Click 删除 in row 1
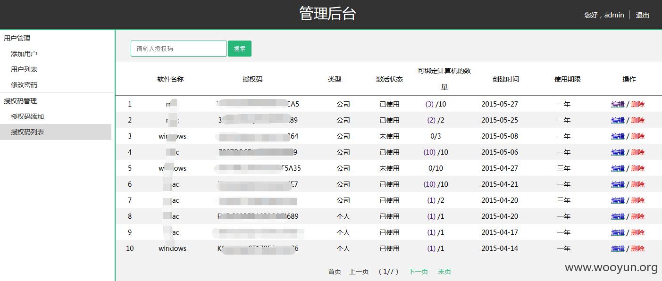Screen dimensions: 662x281 [x=637, y=104]
